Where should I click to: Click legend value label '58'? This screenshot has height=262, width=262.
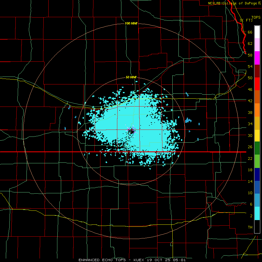tap(250, 55)
